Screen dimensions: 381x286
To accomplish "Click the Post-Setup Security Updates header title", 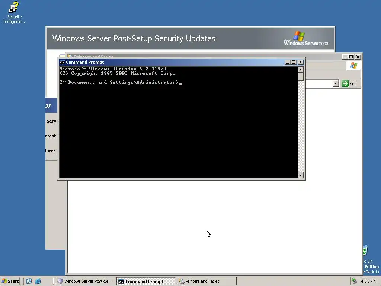I will pos(134,38).
